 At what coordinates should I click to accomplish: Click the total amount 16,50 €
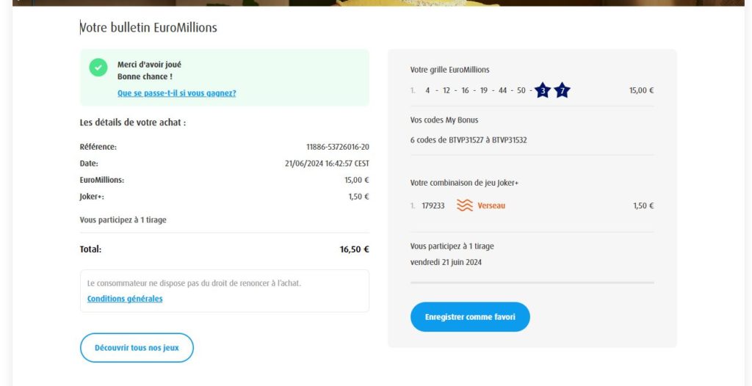pyautogui.click(x=354, y=250)
